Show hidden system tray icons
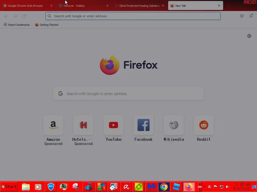The image size is (257, 192). [x=204, y=186]
